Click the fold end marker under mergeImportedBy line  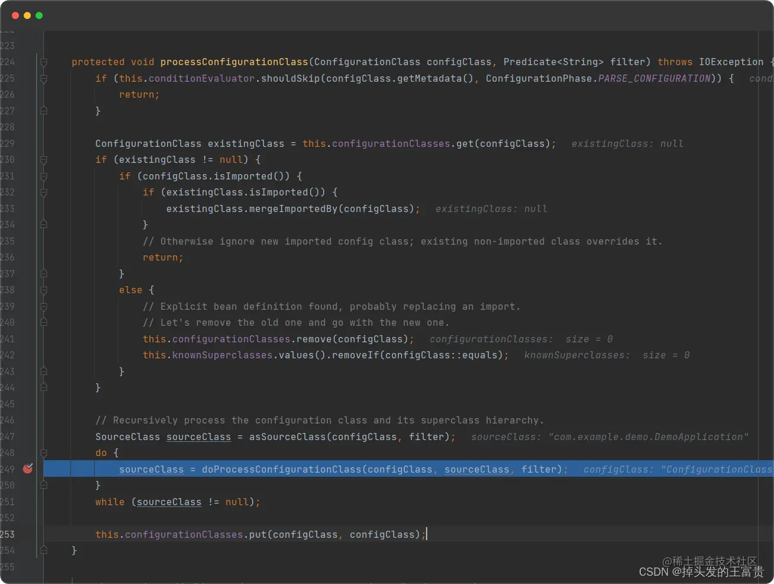tap(44, 224)
